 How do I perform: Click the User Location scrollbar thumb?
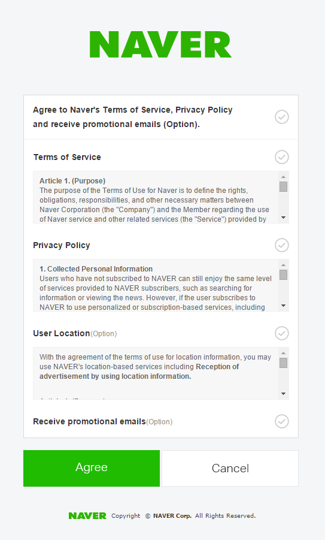pos(283,363)
